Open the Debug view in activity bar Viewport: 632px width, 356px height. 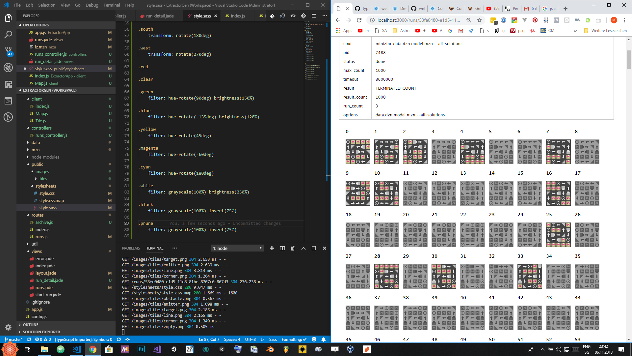[8, 68]
